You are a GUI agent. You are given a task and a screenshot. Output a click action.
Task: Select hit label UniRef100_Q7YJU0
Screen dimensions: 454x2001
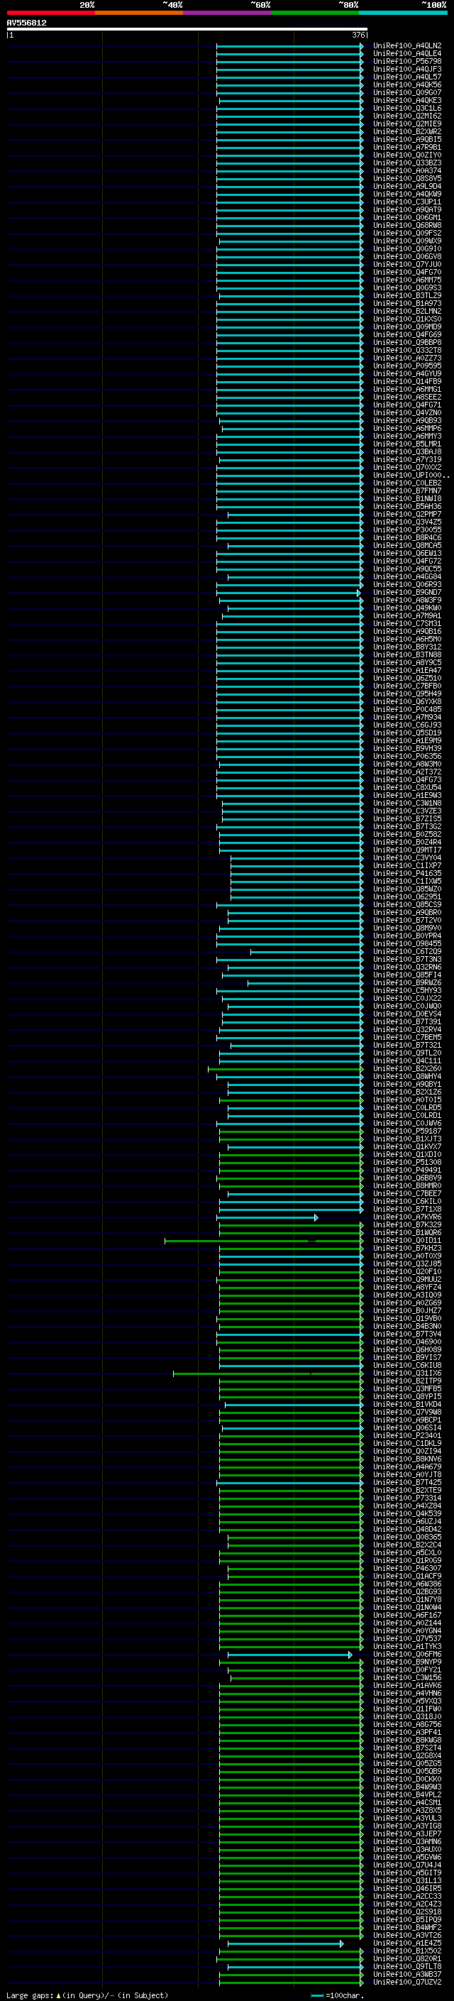pos(407,264)
